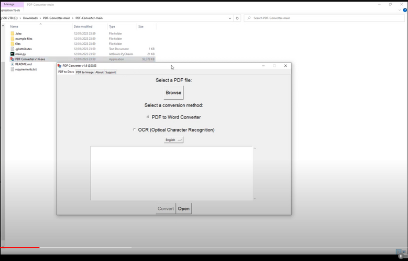Click the video progress bar
Screen dimensions: 408x261
(x=204, y=247)
